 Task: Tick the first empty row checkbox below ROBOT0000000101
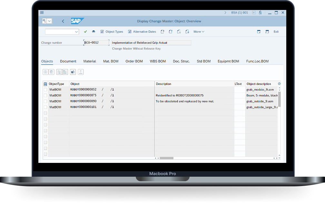pos(45,113)
